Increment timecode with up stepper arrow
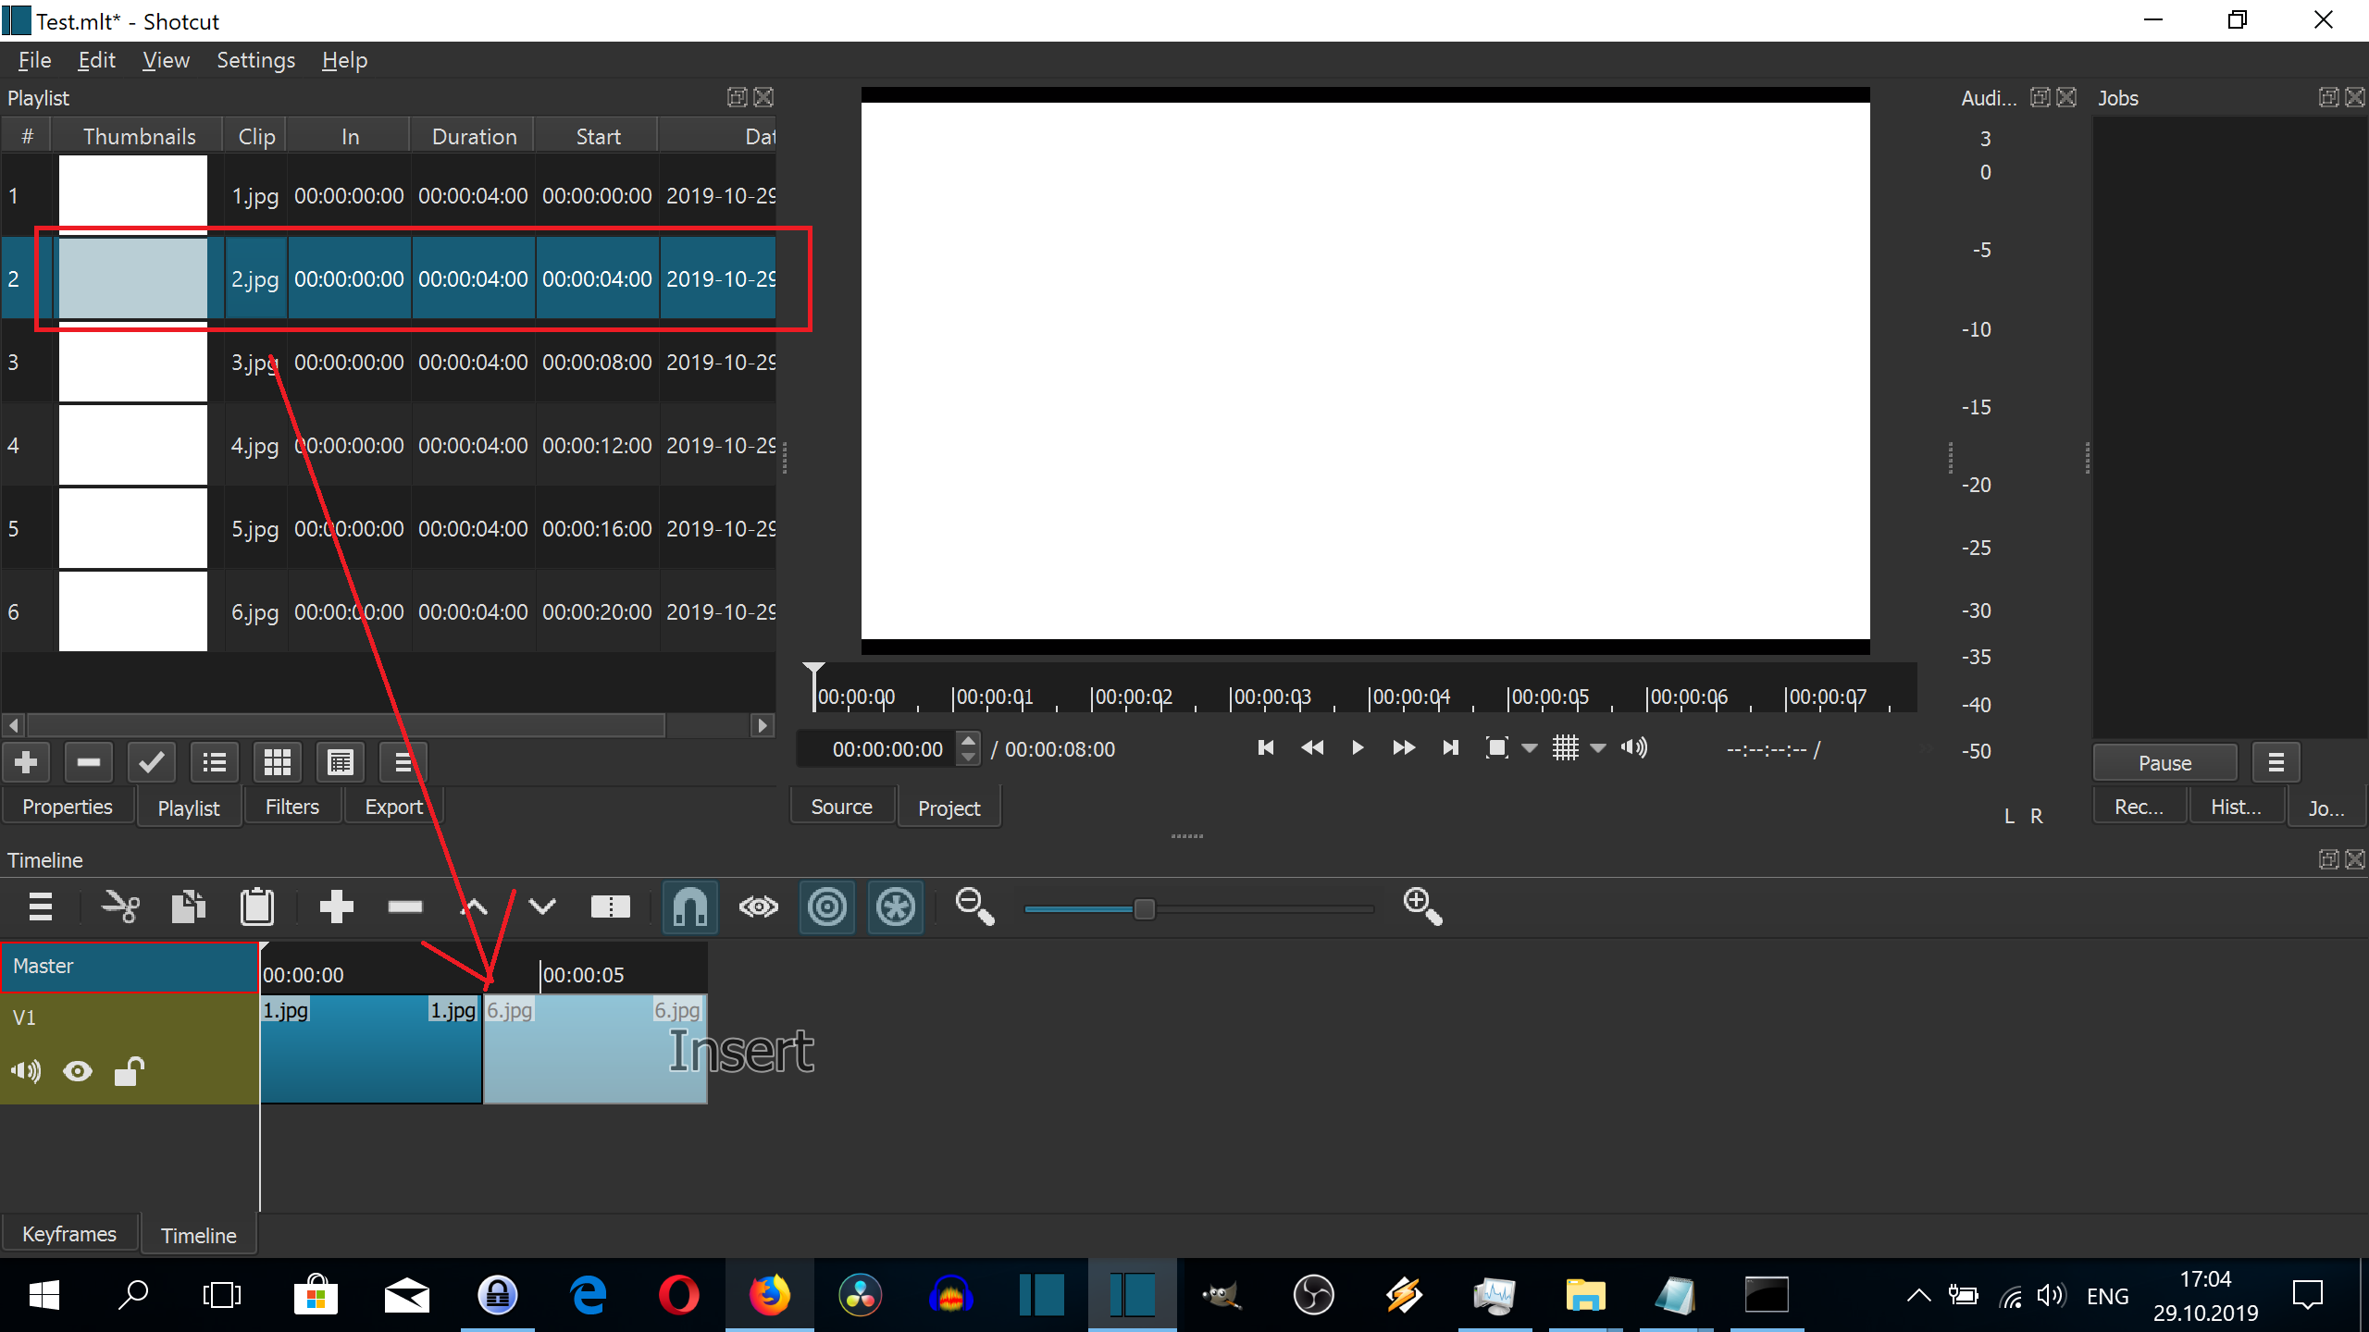This screenshot has width=2369, height=1332. coord(968,740)
